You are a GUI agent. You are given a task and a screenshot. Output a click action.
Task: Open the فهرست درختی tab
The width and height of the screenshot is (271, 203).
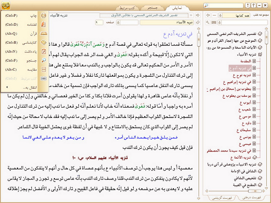[x=252, y=197]
